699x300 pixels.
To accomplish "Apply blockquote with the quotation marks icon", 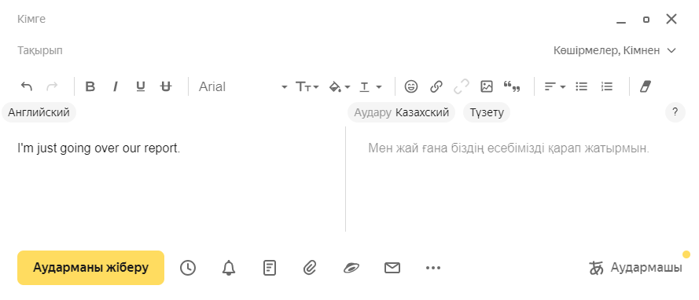I will [512, 86].
